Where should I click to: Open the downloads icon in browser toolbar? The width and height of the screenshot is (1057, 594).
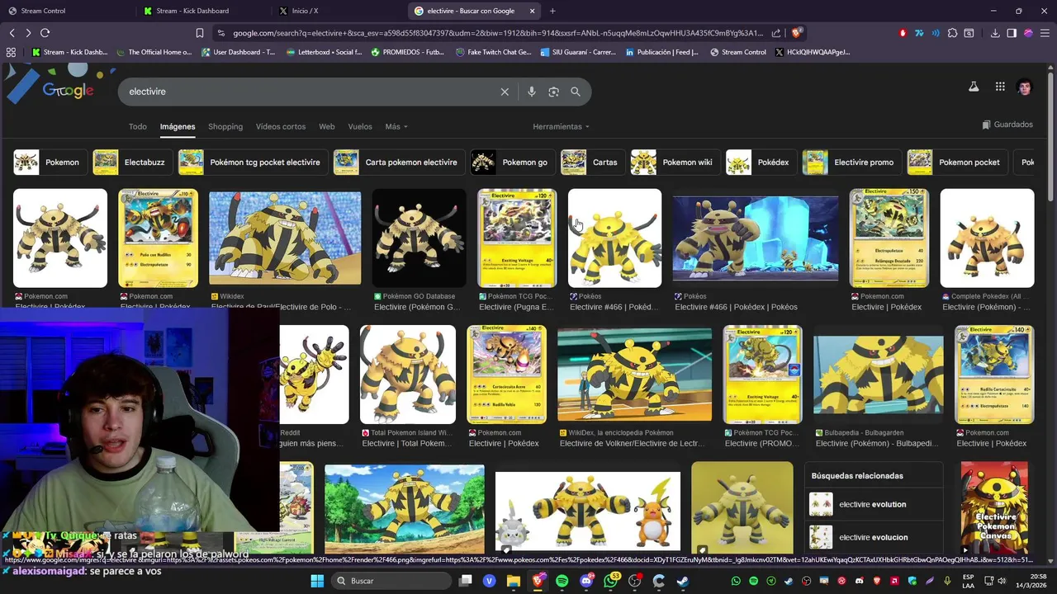(x=995, y=33)
